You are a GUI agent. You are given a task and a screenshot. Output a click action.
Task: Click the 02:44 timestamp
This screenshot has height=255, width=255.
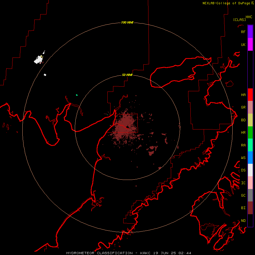(x=185, y=253)
